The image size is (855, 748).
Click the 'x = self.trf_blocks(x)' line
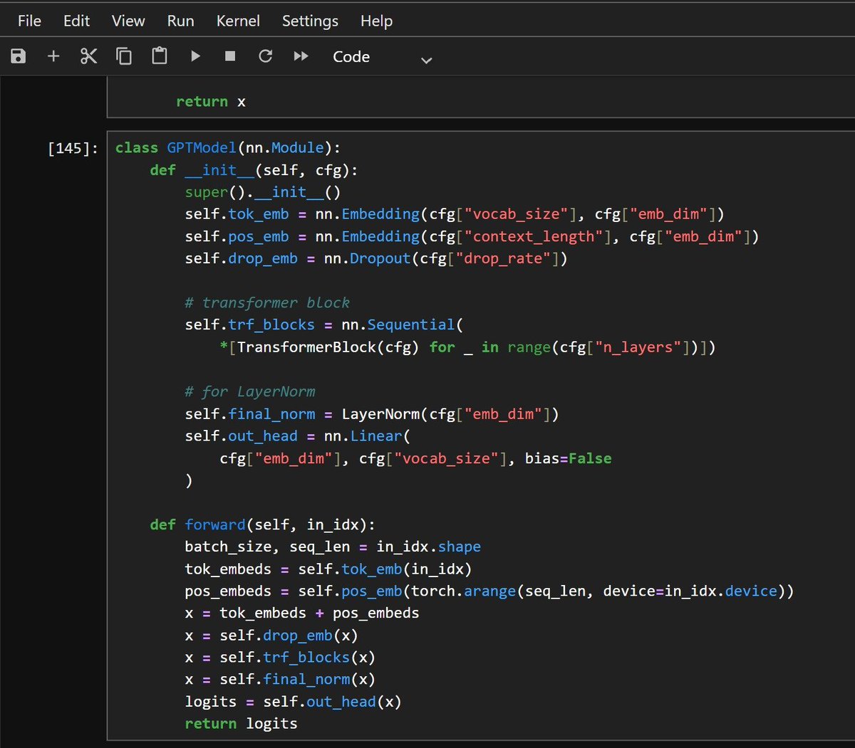point(280,657)
